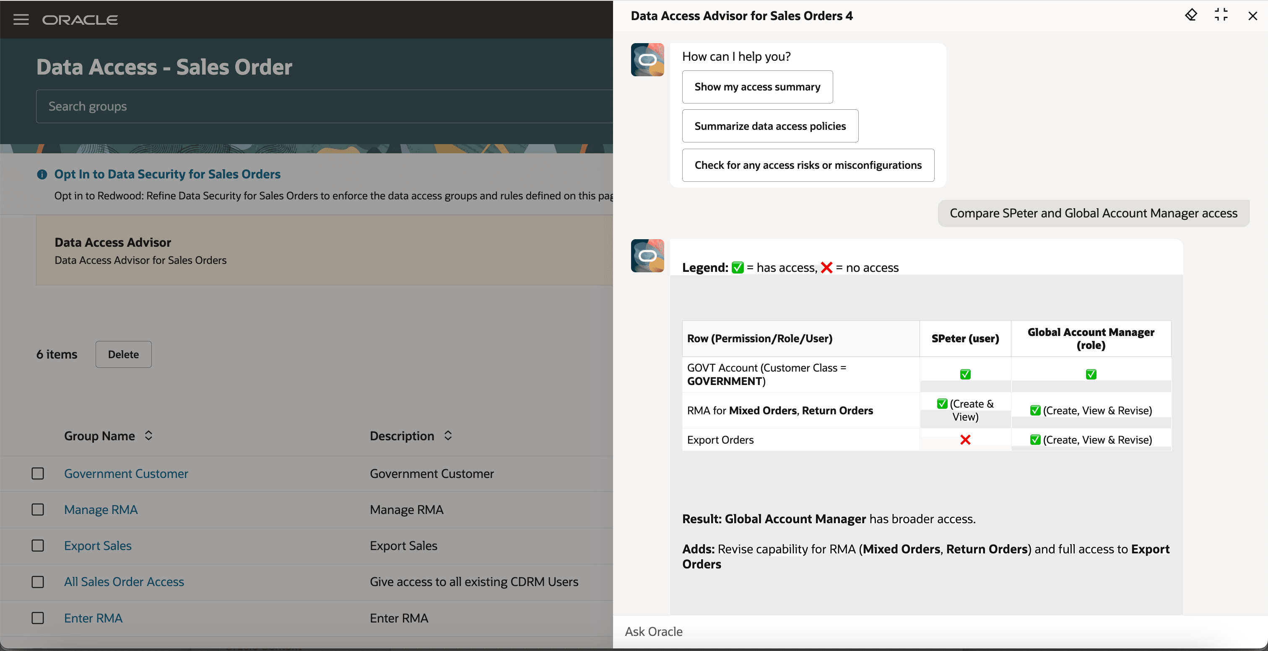Click the assistant avatar next to How can I help you
The height and width of the screenshot is (651, 1268).
(647, 59)
